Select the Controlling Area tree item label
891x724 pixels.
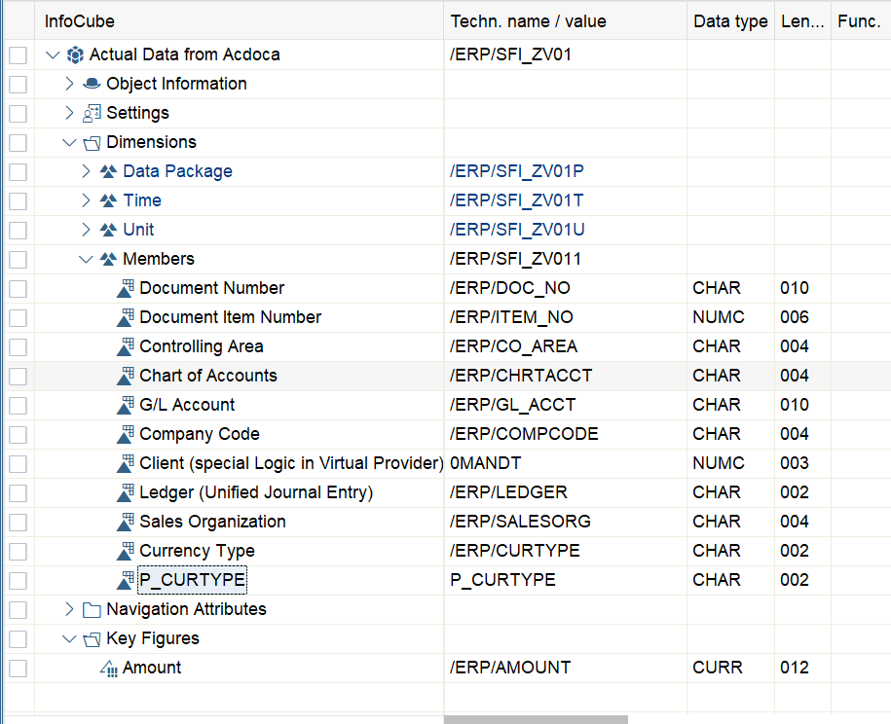coord(202,346)
